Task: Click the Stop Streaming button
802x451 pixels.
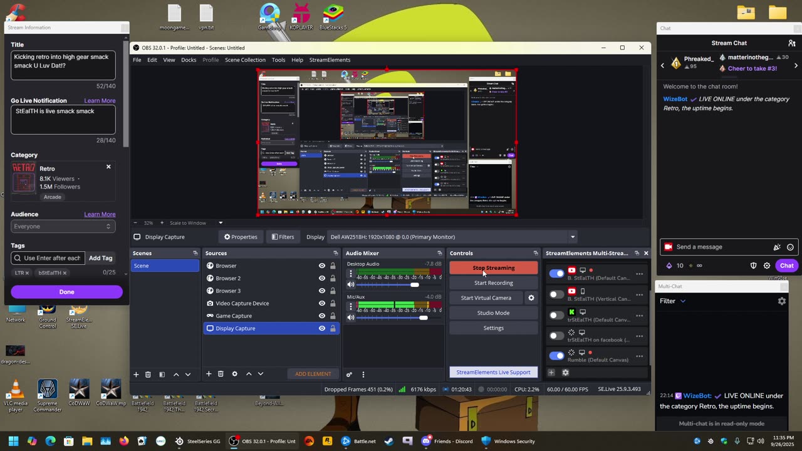Action: click(x=494, y=268)
